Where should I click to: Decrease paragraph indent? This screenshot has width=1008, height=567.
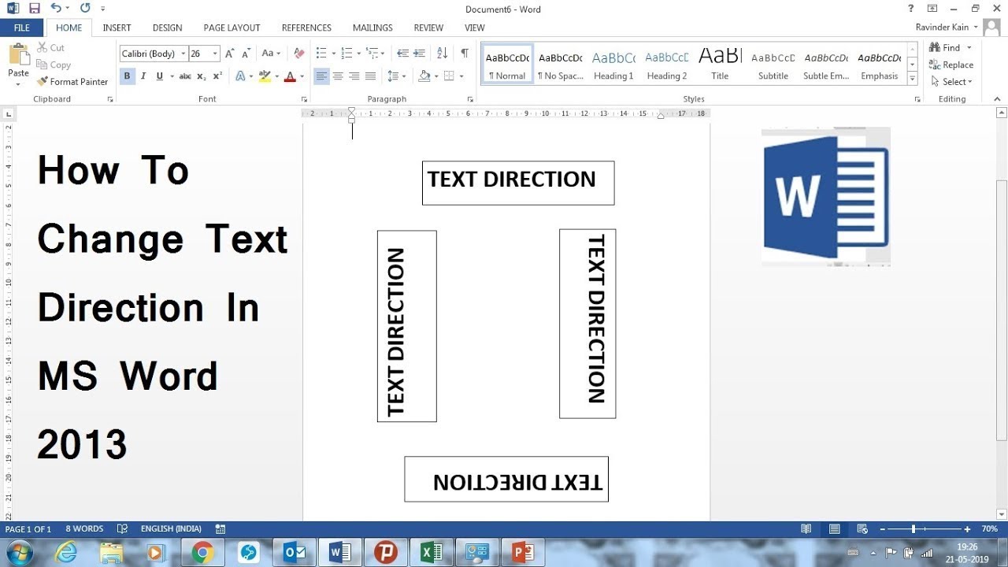coord(402,54)
